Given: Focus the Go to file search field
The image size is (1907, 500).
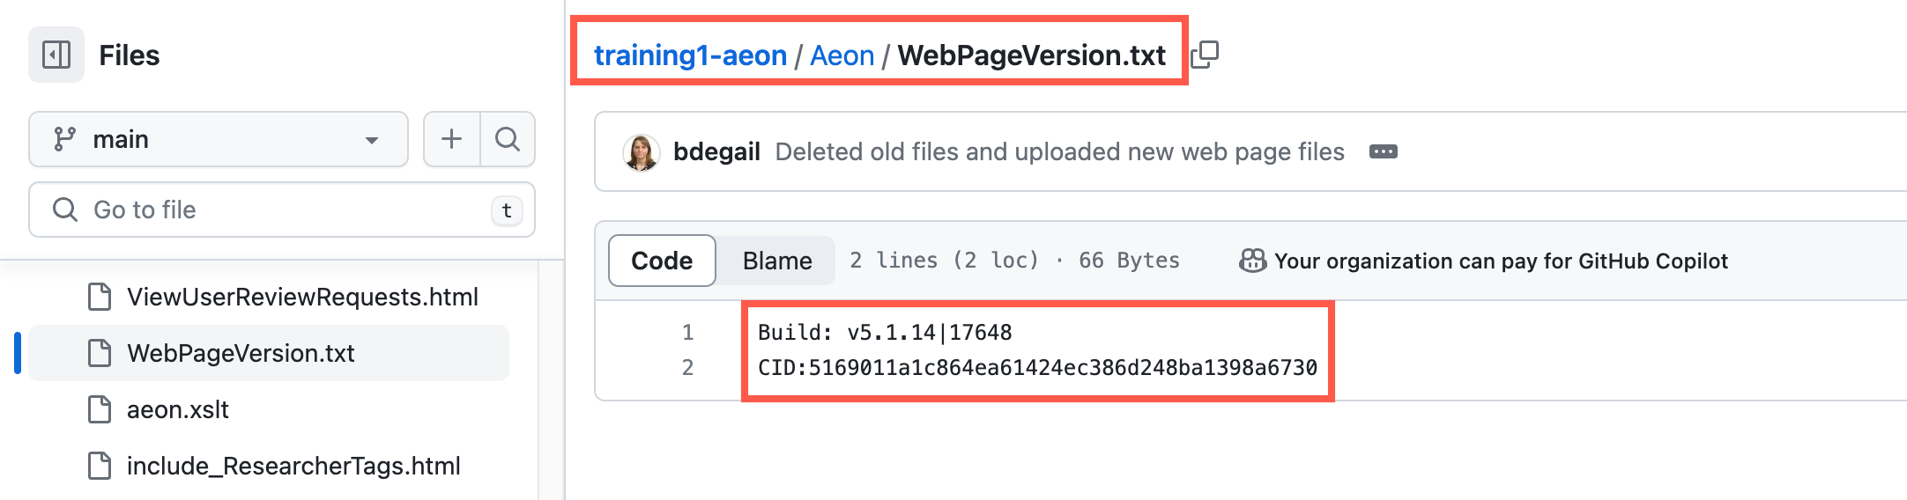Looking at the screenshot, I should 282,210.
